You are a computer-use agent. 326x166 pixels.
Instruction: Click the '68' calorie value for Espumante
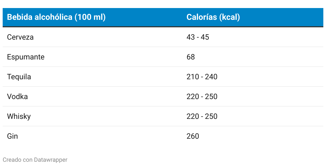[191, 57]
